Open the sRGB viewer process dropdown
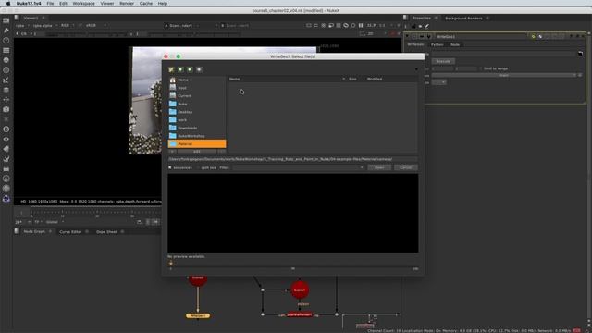Image resolution: width=592 pixels, height=333 pixels. pyautogui.click(x=96, y=25)
